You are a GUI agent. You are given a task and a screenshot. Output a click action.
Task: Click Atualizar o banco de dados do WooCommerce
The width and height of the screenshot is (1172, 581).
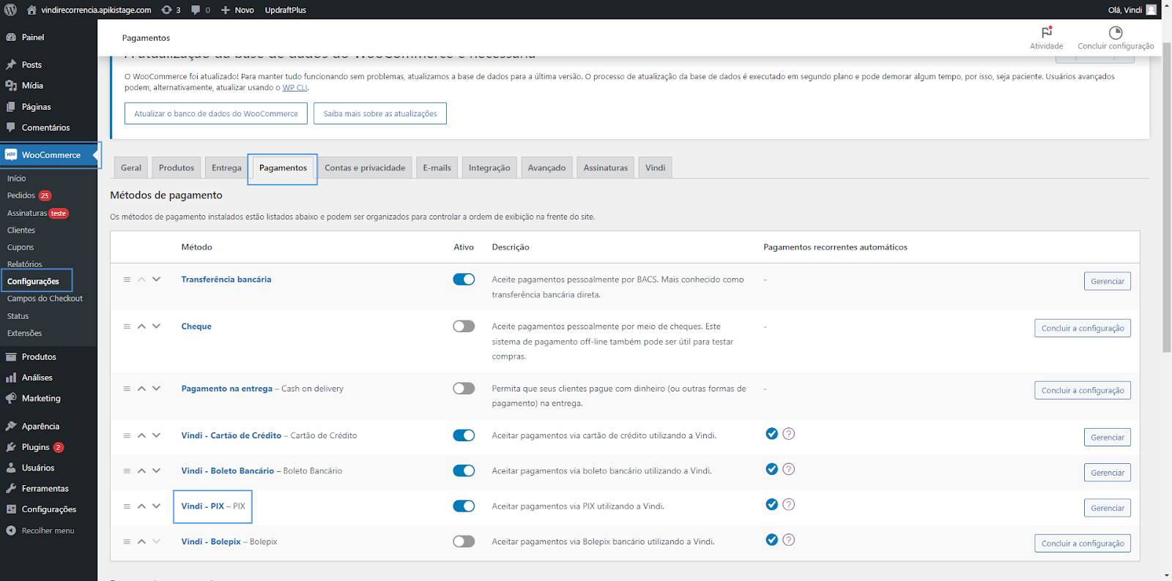[216, 113]
